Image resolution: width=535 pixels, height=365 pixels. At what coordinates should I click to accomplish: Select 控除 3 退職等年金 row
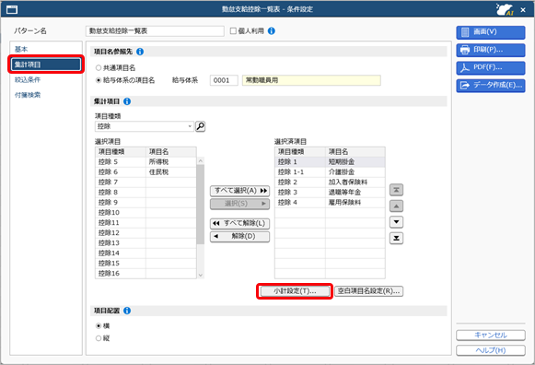[330, 193]
